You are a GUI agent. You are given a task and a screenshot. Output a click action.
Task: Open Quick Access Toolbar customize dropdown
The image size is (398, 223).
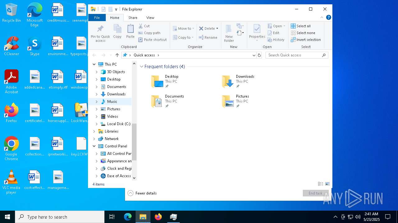click(x=116, y=9)
